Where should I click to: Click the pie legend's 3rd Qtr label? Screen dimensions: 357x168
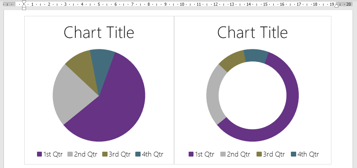tap(119, 154)
